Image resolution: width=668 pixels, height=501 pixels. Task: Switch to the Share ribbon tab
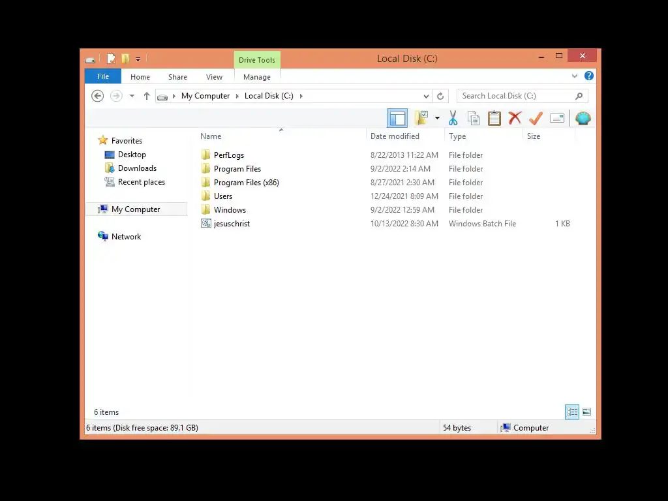177,77
